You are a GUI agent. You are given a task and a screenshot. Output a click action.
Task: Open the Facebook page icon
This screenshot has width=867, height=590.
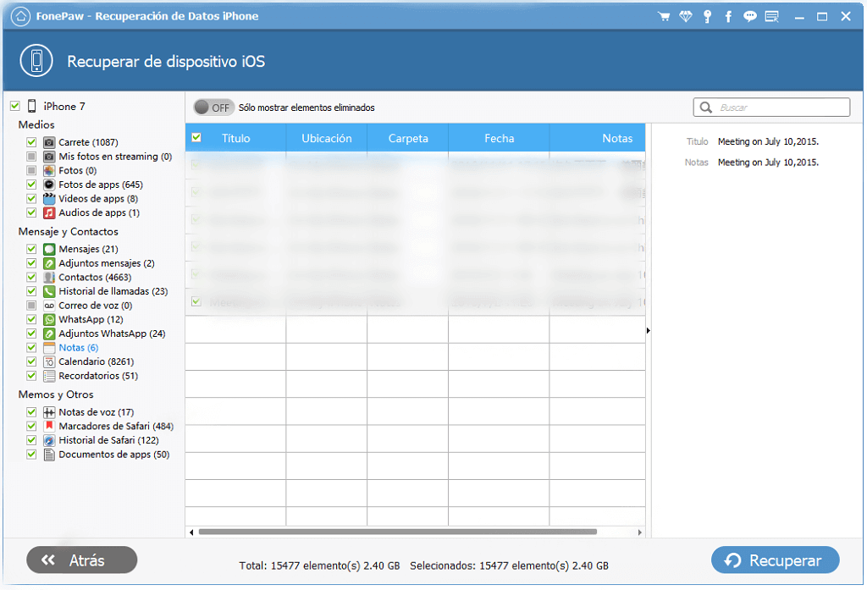[728, 17]
